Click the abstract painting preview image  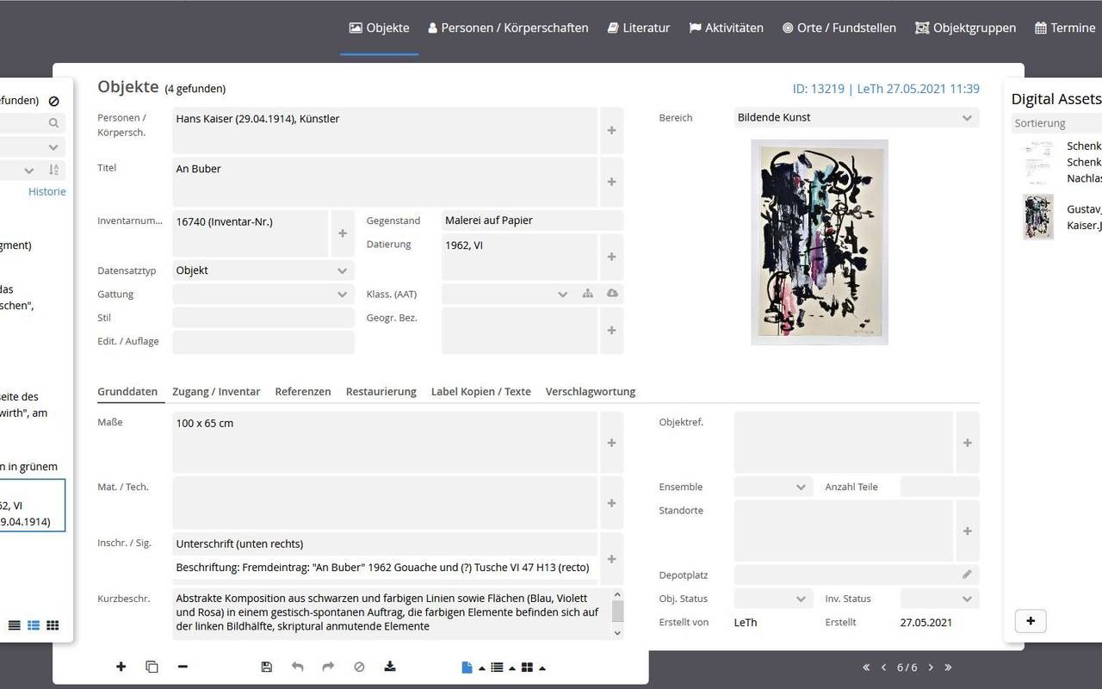coord(819,242)
